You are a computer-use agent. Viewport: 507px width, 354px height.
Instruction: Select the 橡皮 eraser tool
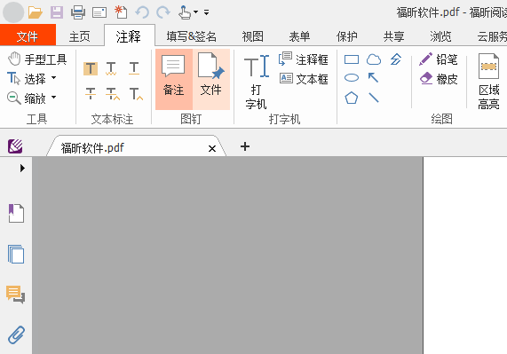[x=439, y=78]
